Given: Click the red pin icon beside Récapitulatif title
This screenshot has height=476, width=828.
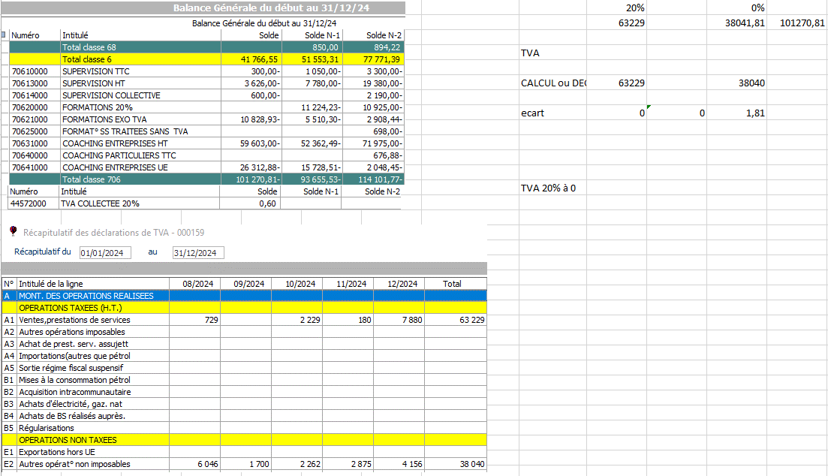Looking at the screenshot, I should (14, 231).
